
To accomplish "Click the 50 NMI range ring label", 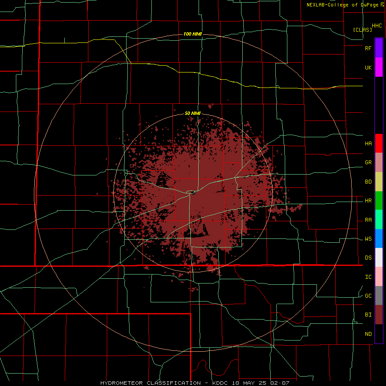I will (x=193, y=114).
